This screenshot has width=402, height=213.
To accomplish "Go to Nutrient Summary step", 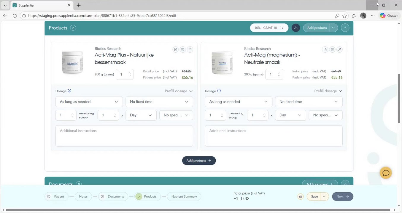I will point(184,196).
